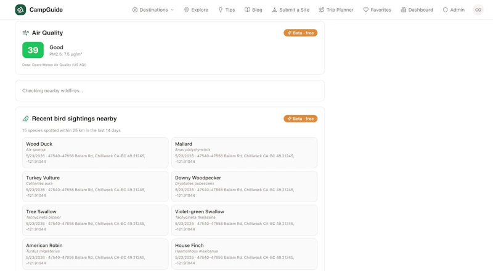Click the Tree Swallow name
The height and width of the screenshot is (271, 493).
tap(41, 212)
